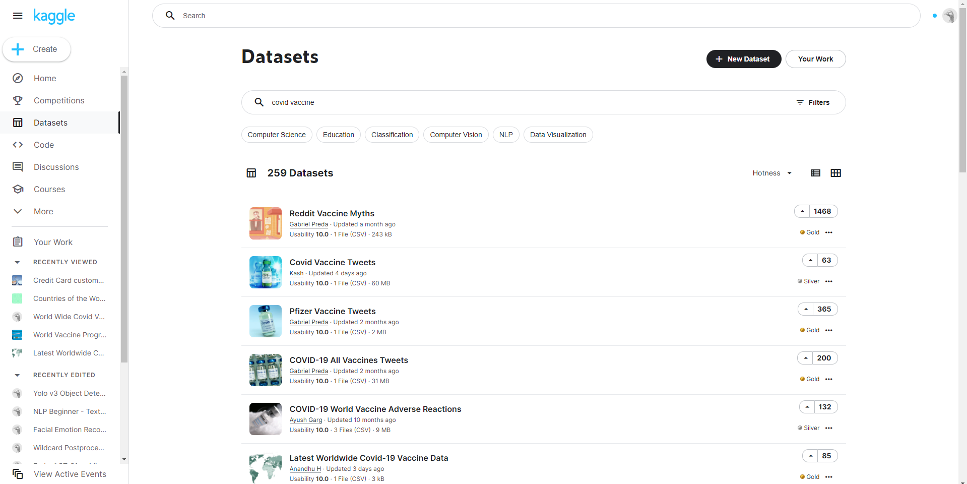Screen dimensions: 967x484
Task: Open COVID-19 World Vaccine Adverse Reactions title
Action: [375, 409]
